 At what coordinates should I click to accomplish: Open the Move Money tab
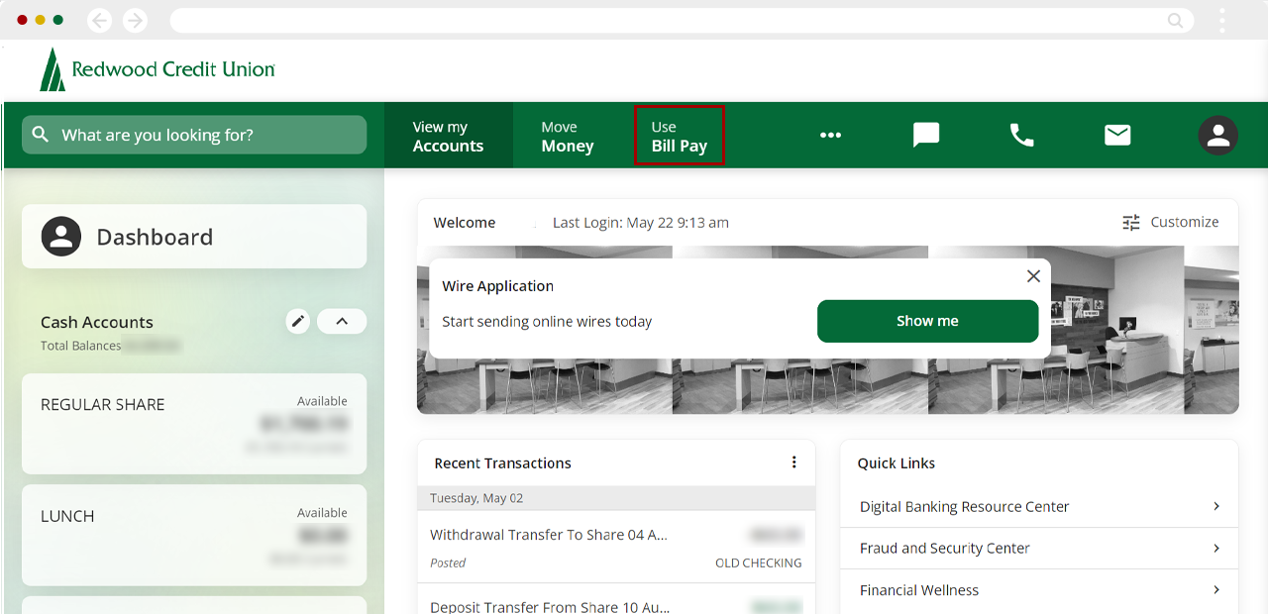click(568, 136)
